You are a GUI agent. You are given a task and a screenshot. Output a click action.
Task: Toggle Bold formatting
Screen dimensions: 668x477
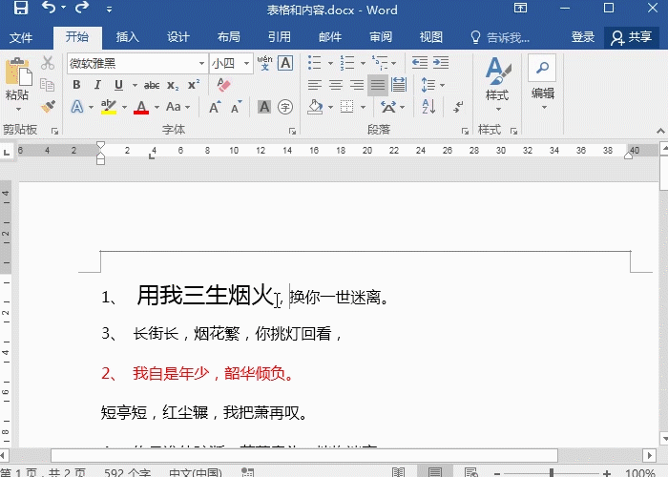tap(75, 85)
